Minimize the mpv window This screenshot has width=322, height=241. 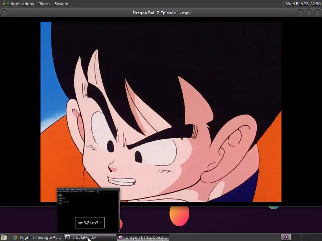(300, 13)
